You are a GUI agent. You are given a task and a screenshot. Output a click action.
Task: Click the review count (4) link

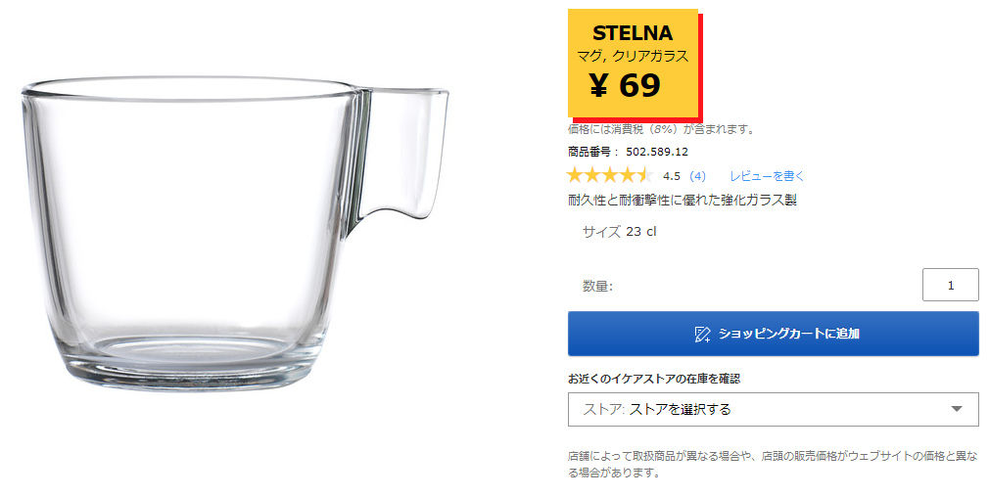click(697, 176)
